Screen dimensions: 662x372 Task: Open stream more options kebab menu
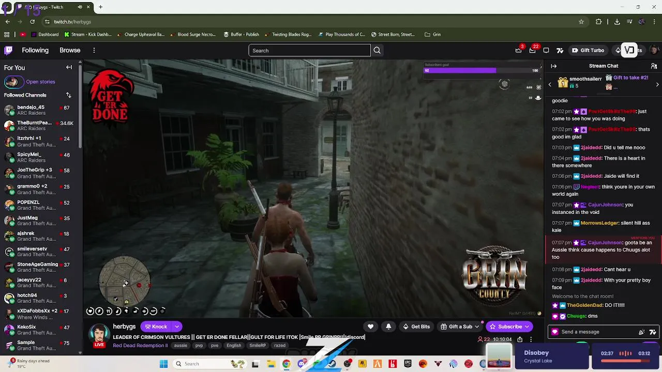click(x=531, y=339)
